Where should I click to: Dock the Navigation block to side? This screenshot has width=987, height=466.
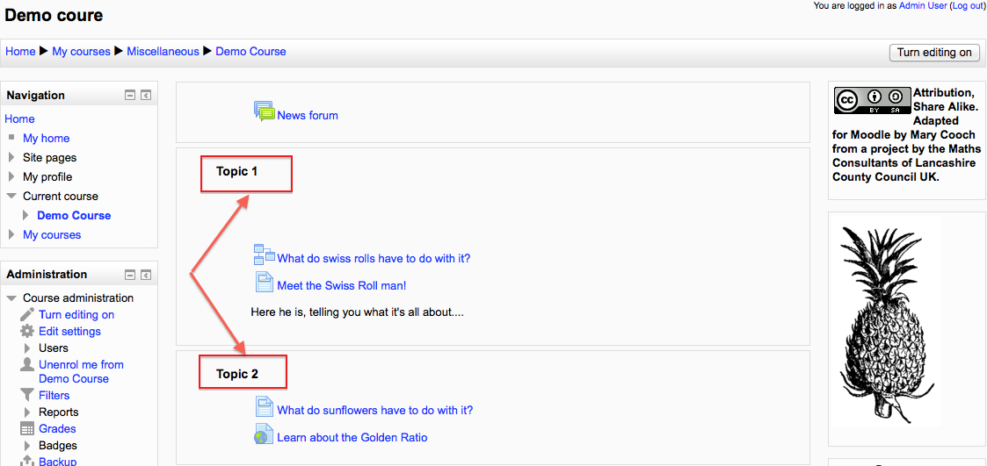pos(145,96)
